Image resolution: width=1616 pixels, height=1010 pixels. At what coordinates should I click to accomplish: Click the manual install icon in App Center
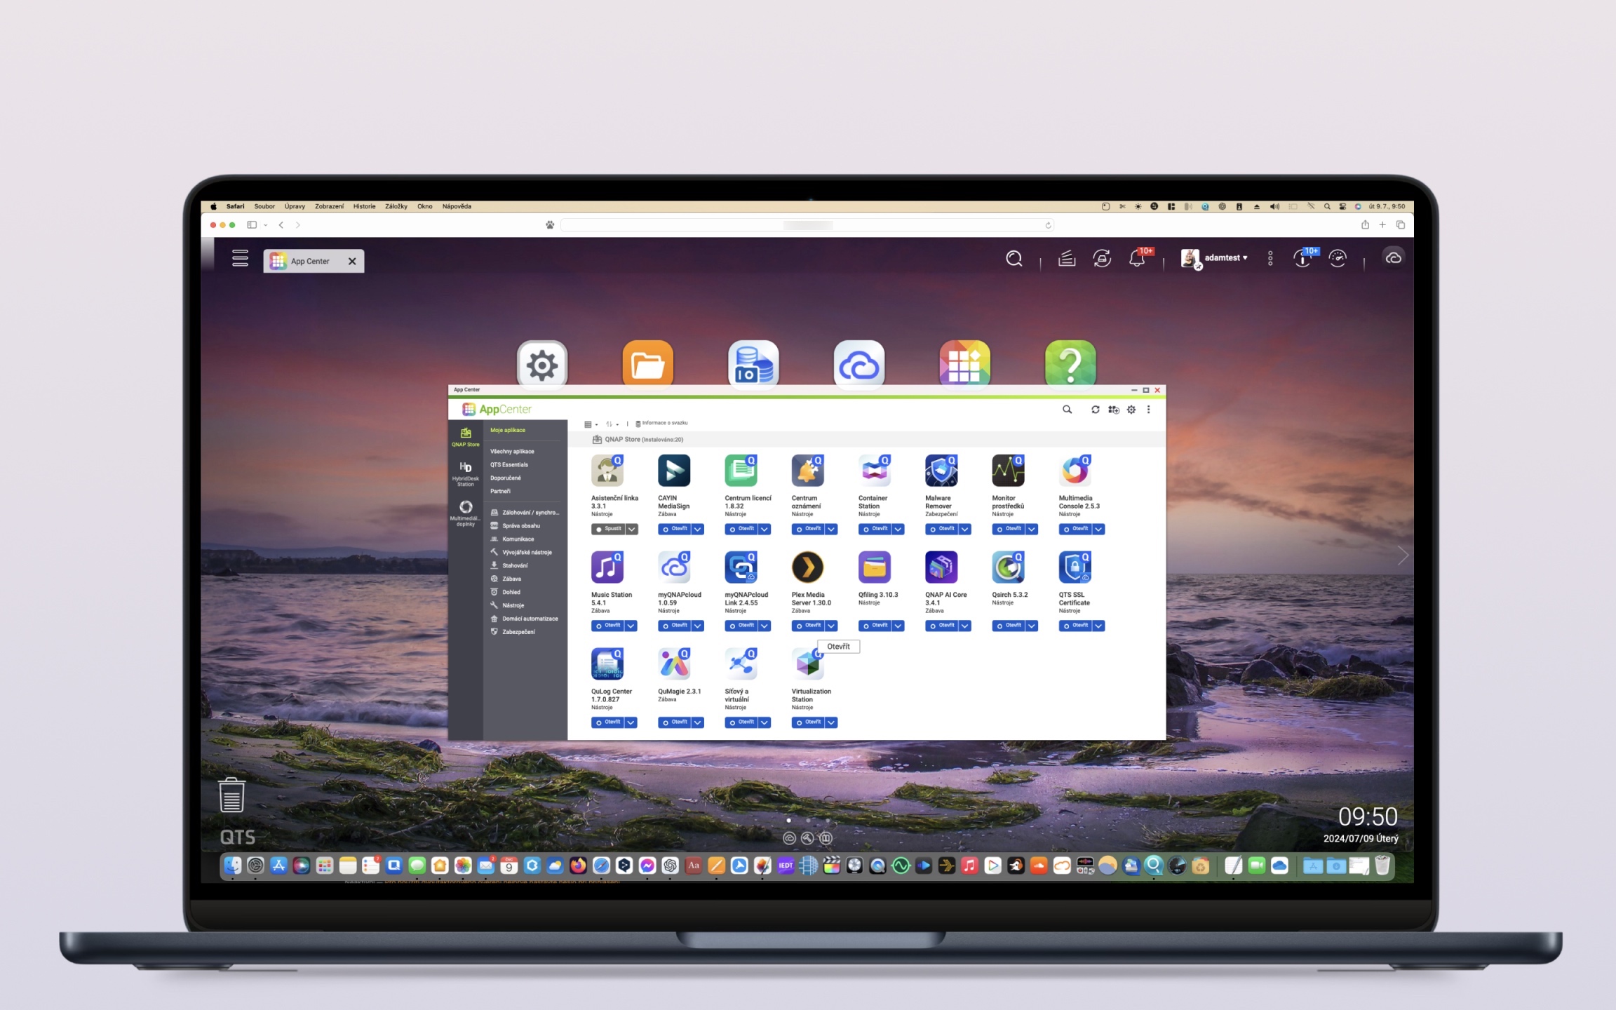(1113, 410)
